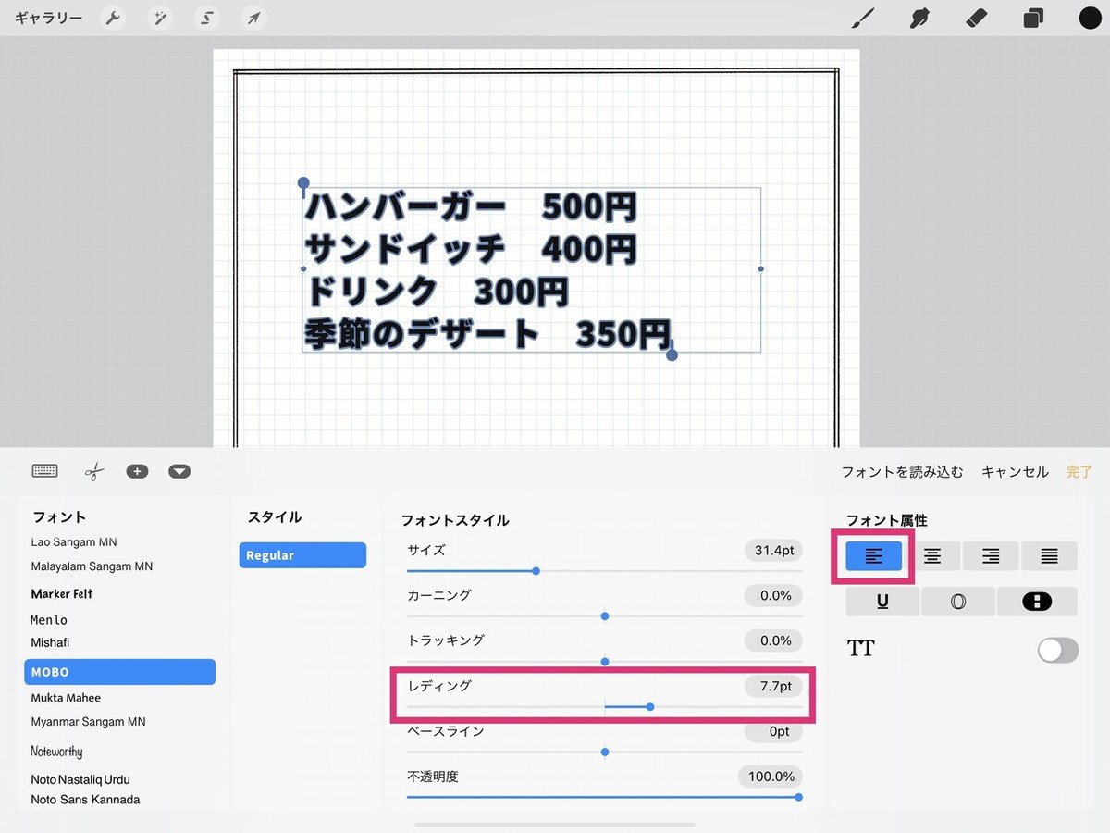The height and width of the screenshot is (833, 1110).
Task: Click the カーニング slider handle
Action: [605, 615]
